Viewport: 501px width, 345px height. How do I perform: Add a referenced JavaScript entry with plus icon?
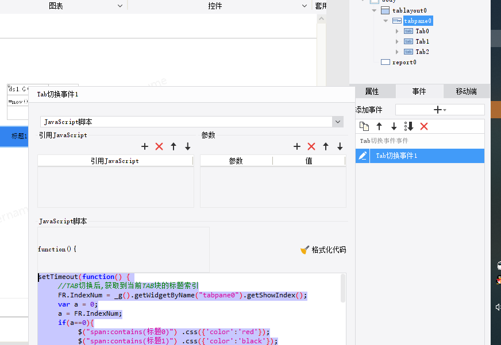point(145,146)
